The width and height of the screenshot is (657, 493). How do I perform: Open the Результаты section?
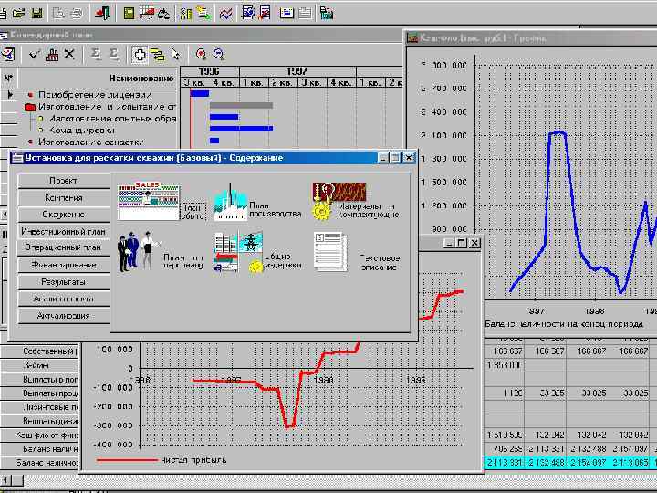(64, 282)
